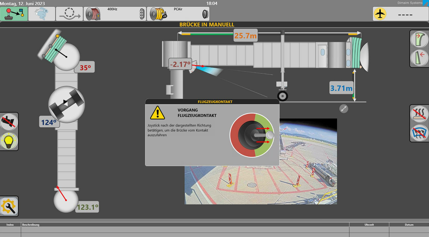The height and width of the screenshot is (237, 429).
Task: Click the FLUGZEUGKONTAKT dialog title
Action: pos(215,102)
